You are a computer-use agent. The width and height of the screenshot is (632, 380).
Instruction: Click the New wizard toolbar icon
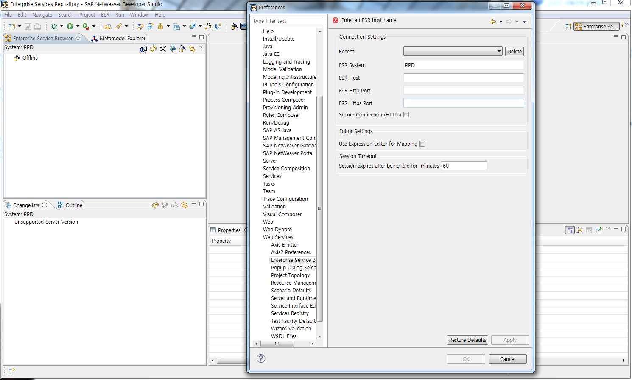pos(11,26)
